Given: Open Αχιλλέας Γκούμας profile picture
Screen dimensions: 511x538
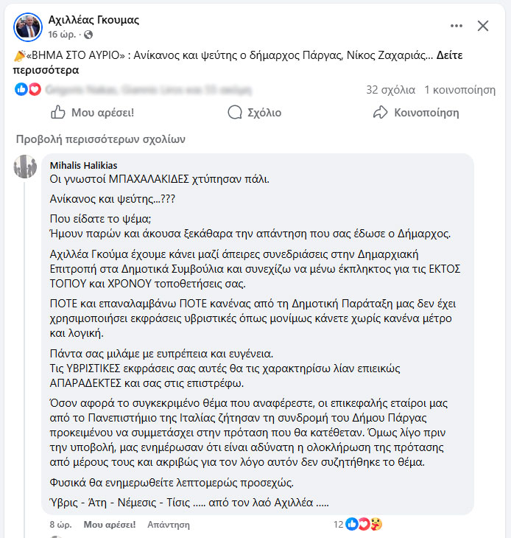Looking at the screenshot, I should pyautogui.click(x=28, y=27).
